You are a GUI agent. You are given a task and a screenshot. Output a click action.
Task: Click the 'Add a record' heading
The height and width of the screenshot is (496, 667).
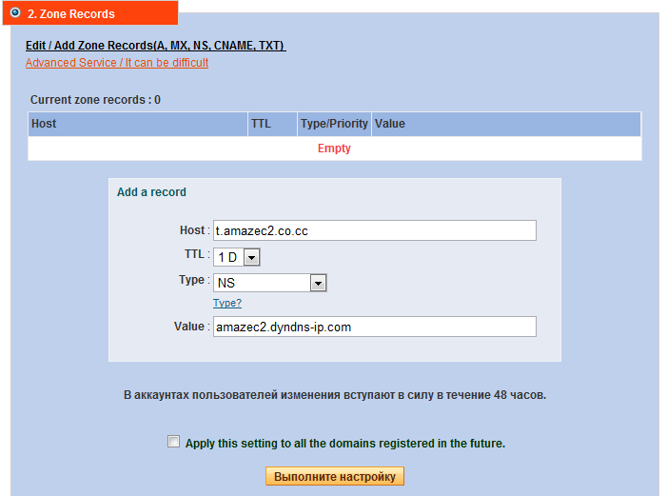(151, 192)
